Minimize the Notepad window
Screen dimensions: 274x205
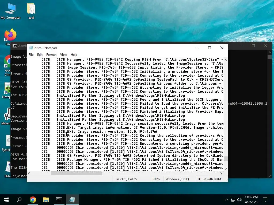pyautogui.click(x=197, y=48)
